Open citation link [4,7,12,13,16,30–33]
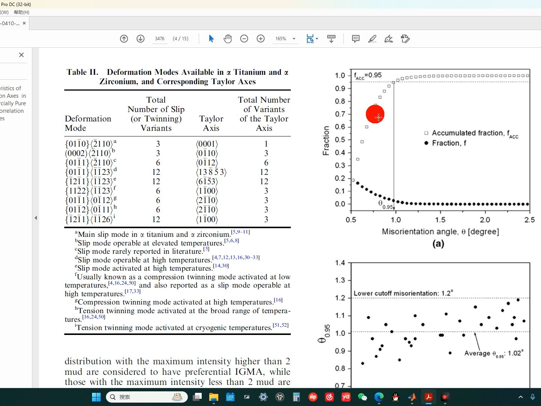Screen dimensions: 541x406 (236, 258)
